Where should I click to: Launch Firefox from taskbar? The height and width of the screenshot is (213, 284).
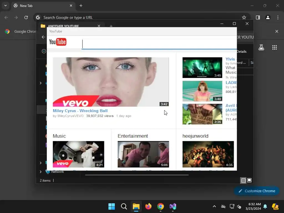[x=148, y=206]
